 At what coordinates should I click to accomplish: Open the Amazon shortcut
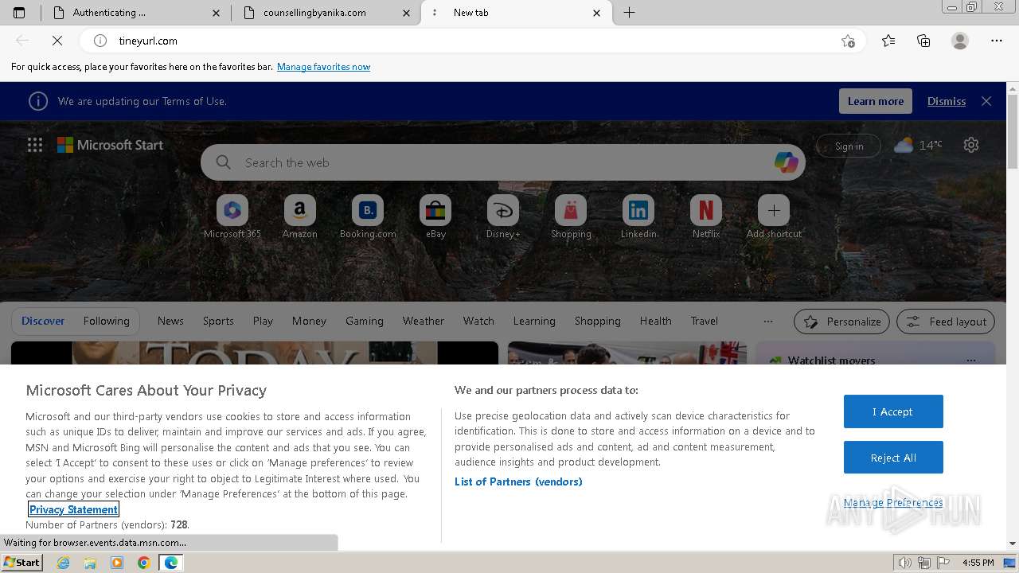click(x=300, y=216)
